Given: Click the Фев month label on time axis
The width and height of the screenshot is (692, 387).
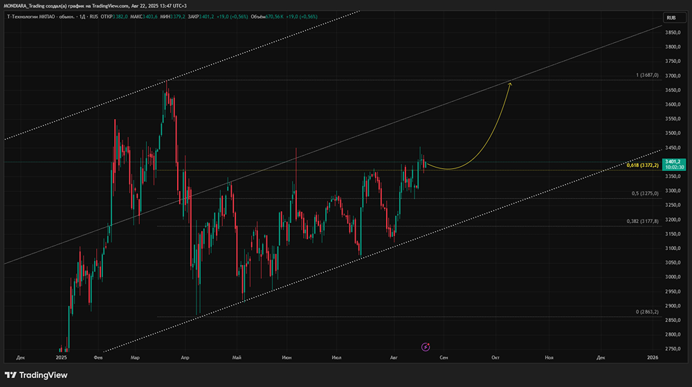Looking at the screenshot, I should pos(98,357).
